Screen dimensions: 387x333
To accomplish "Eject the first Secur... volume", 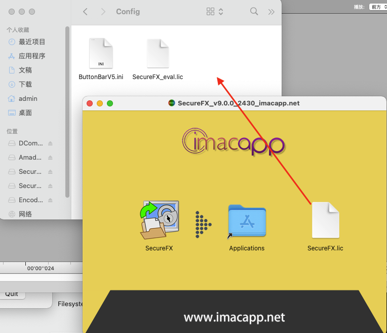I will click(x=50, y=171).
